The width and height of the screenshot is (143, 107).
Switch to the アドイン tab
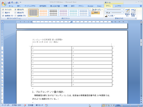tap(81, 6)
